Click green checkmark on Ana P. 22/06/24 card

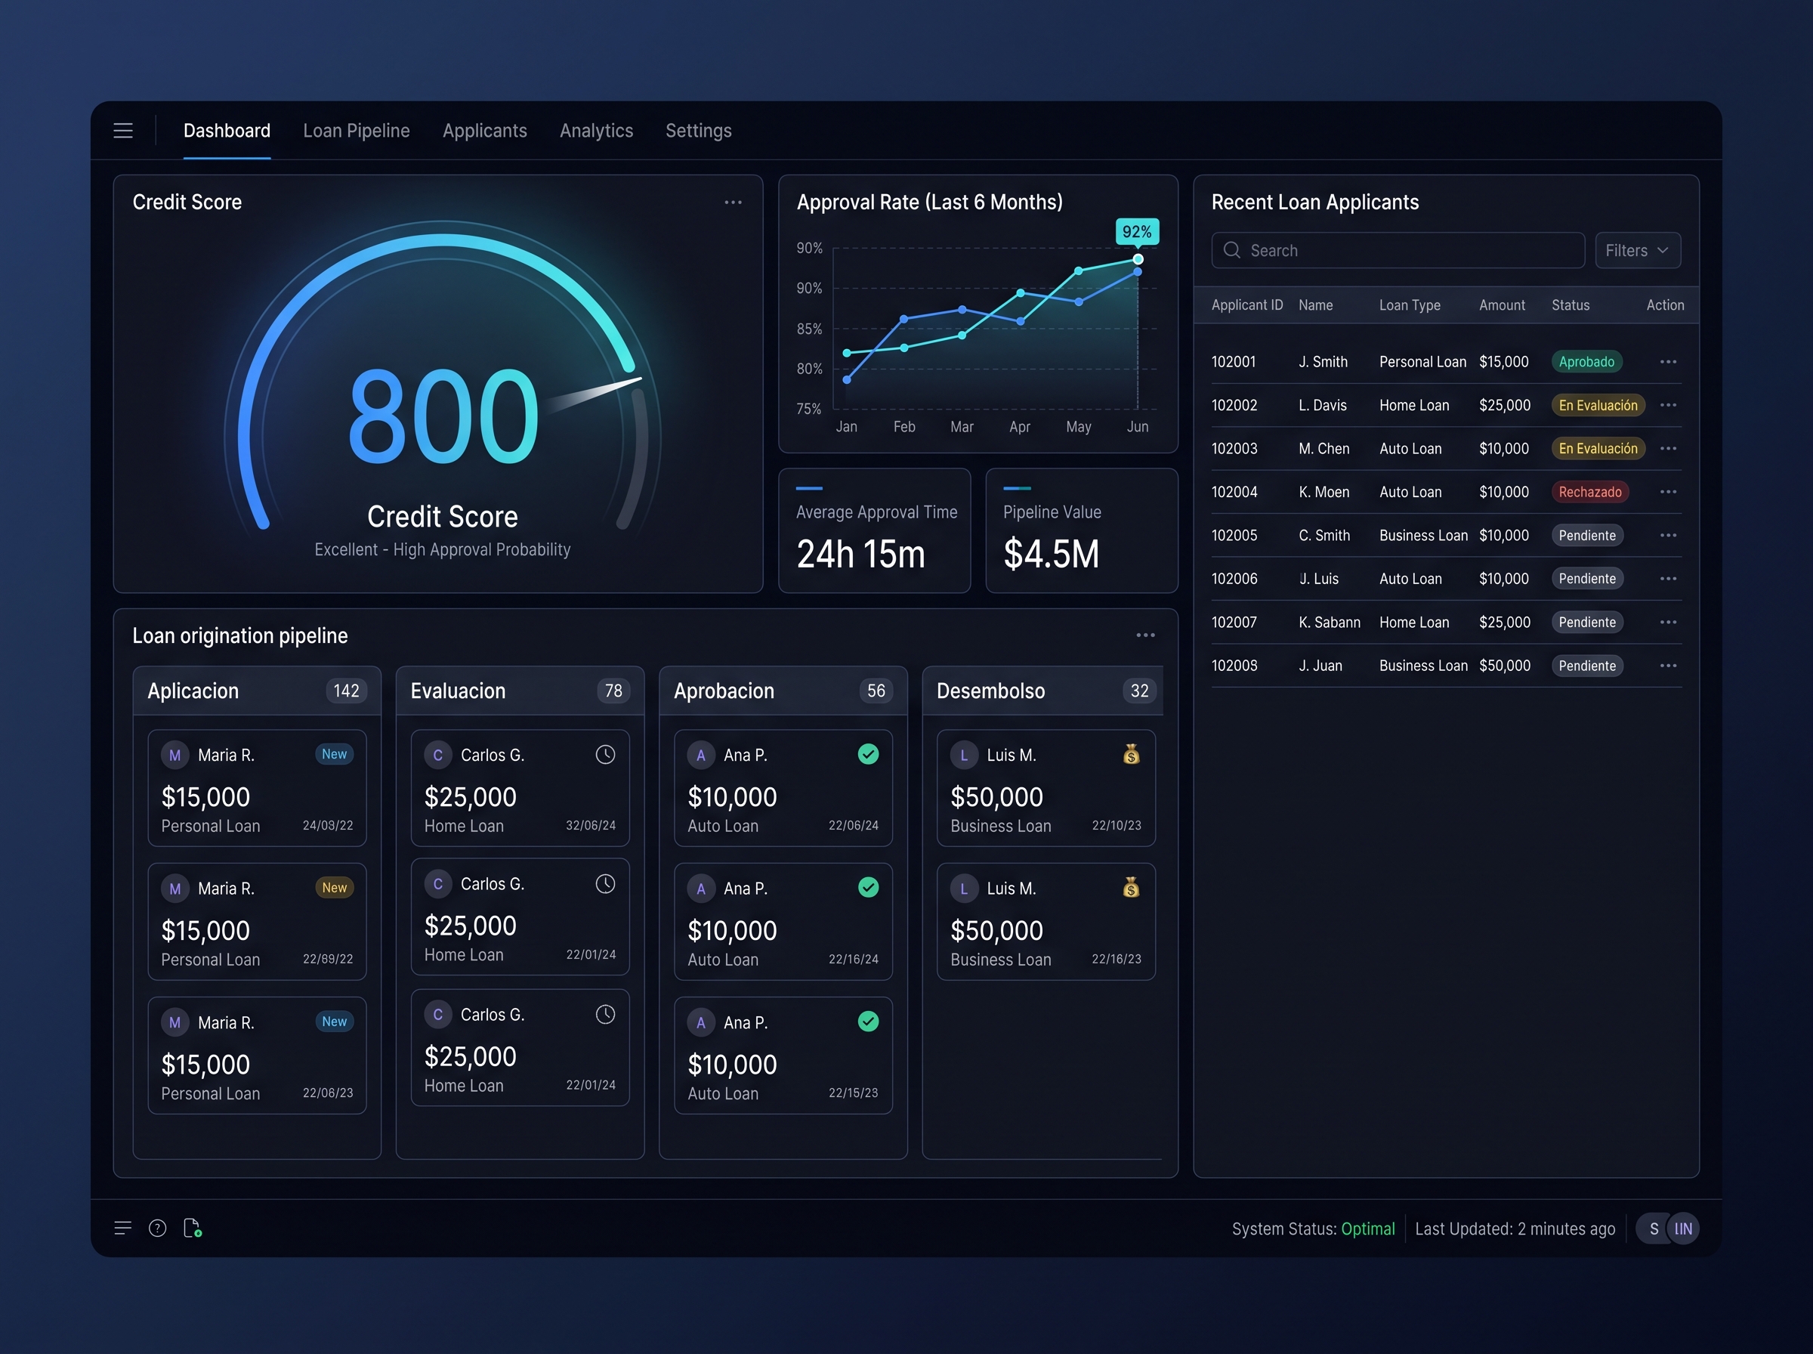tap(869, 754)
